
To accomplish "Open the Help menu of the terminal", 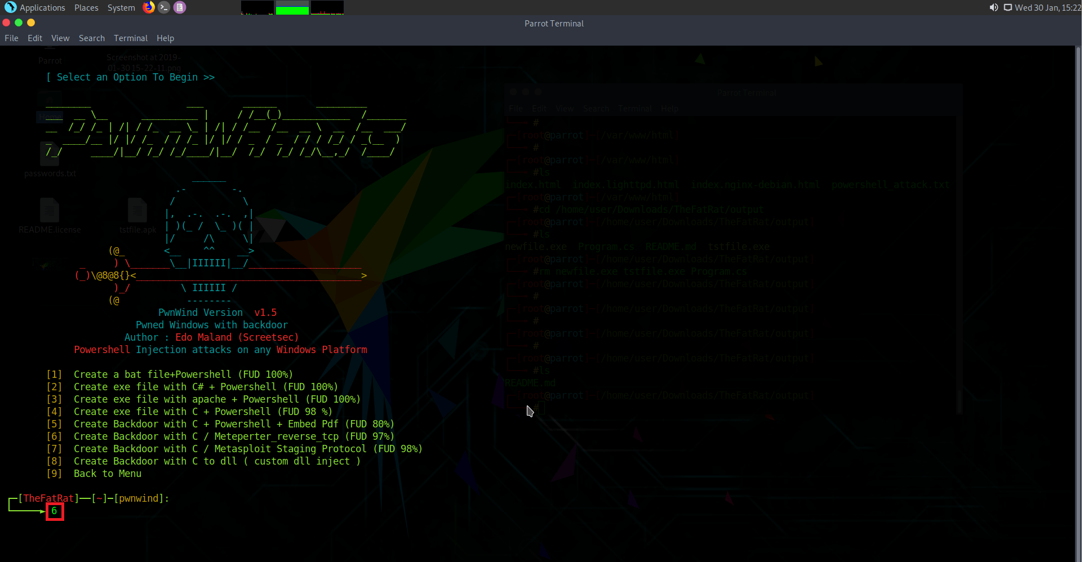I will point(165,38).
